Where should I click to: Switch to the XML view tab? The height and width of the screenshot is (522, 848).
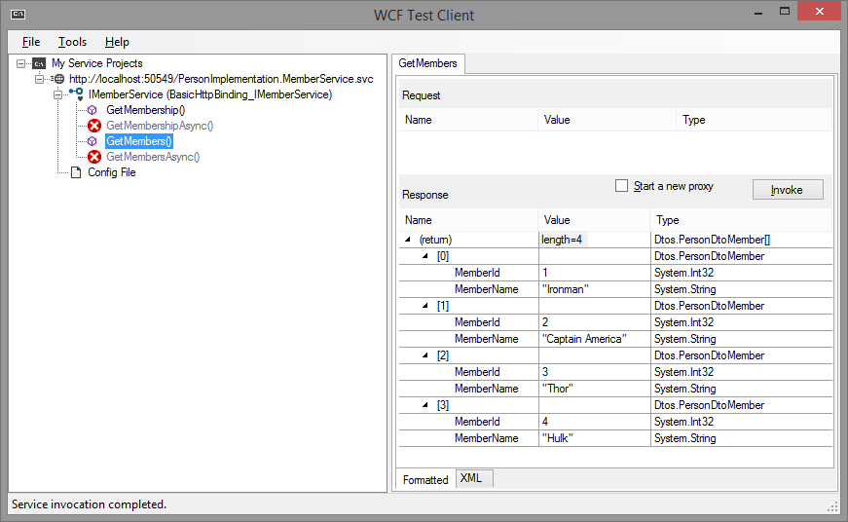pos(474,478)
